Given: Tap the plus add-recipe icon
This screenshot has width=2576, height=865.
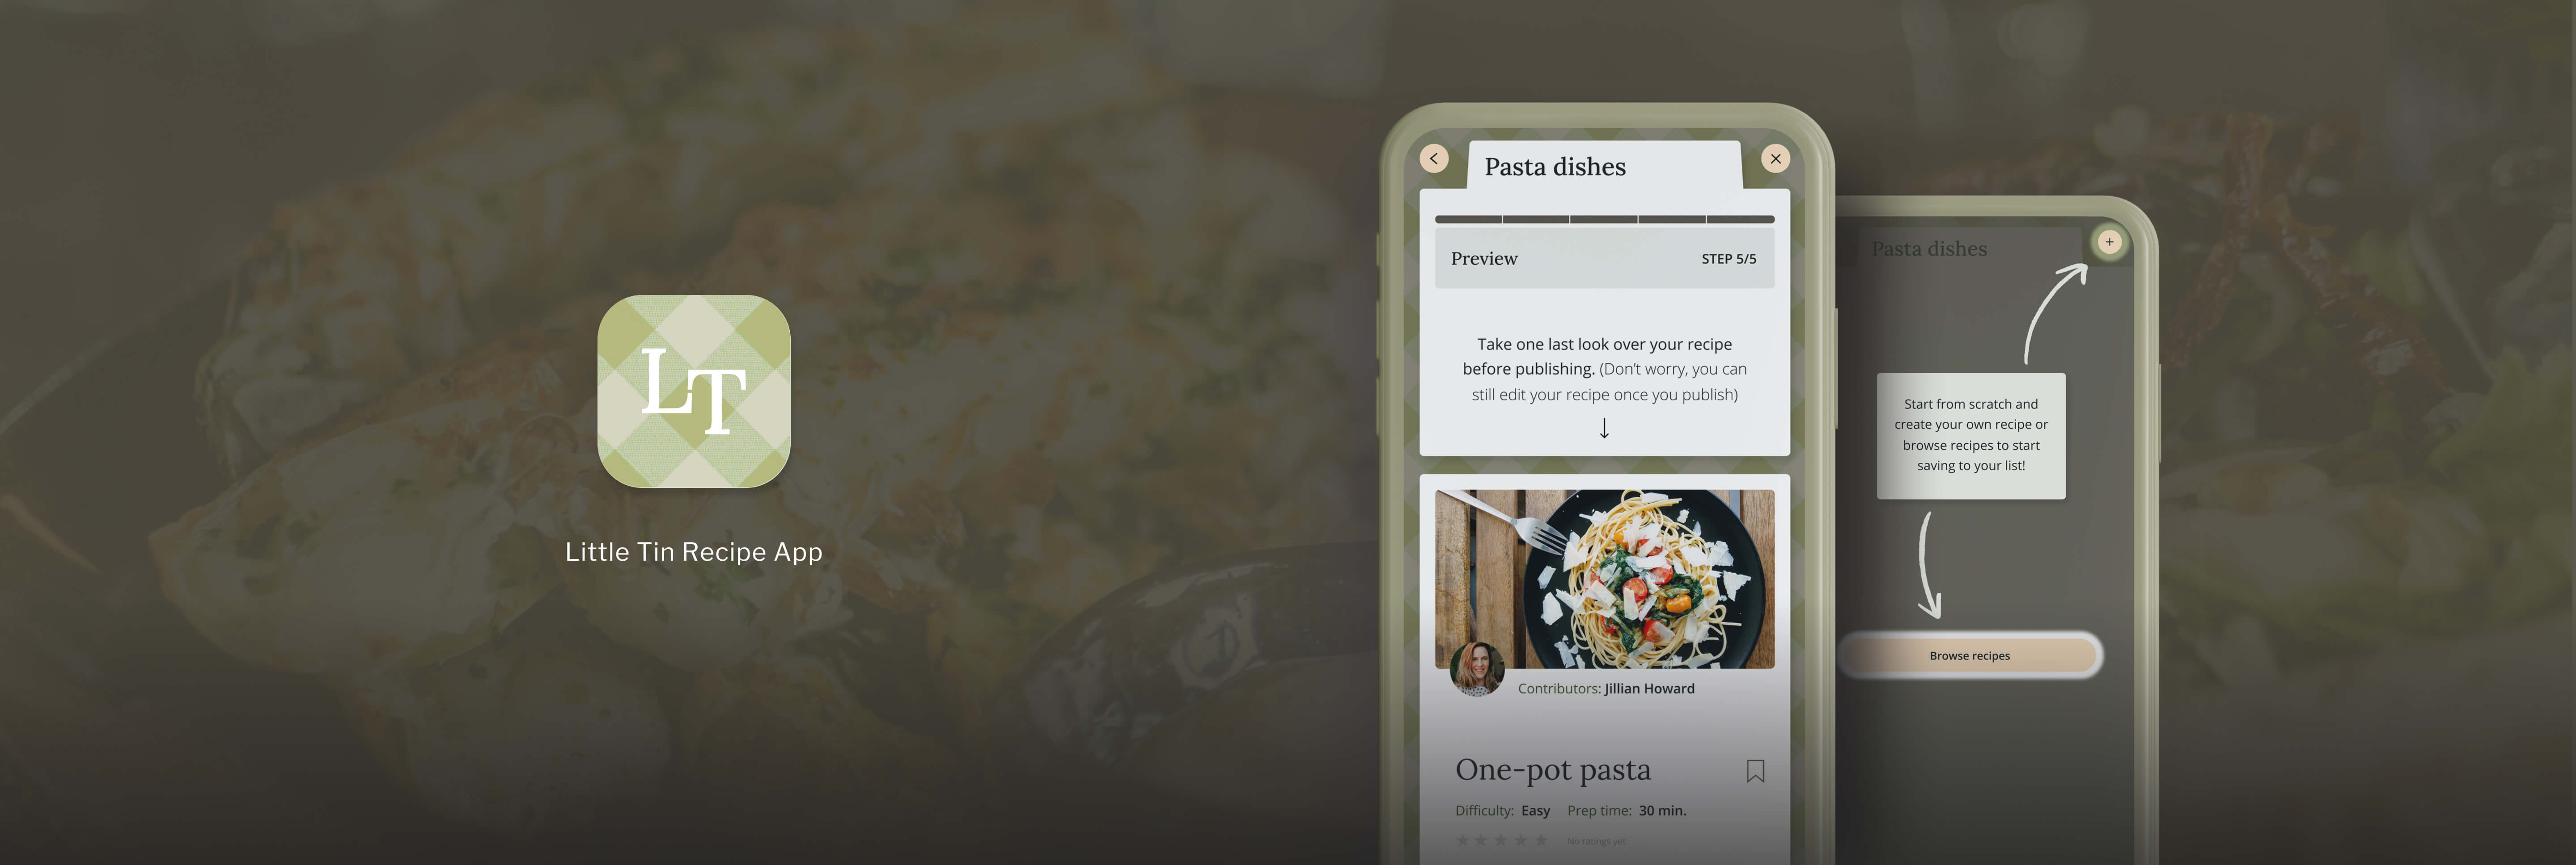Looking at the screenshot, I should click(2109, 242).
